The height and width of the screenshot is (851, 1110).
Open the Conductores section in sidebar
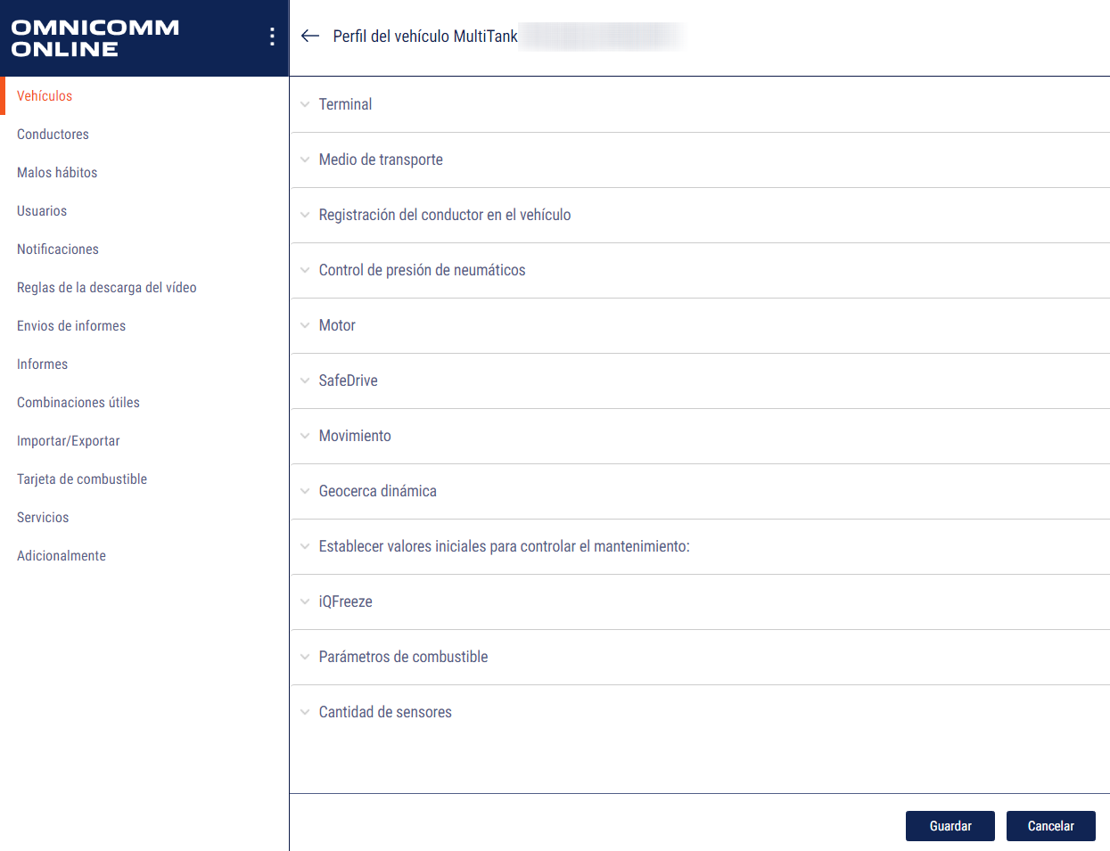coord(53,134)
